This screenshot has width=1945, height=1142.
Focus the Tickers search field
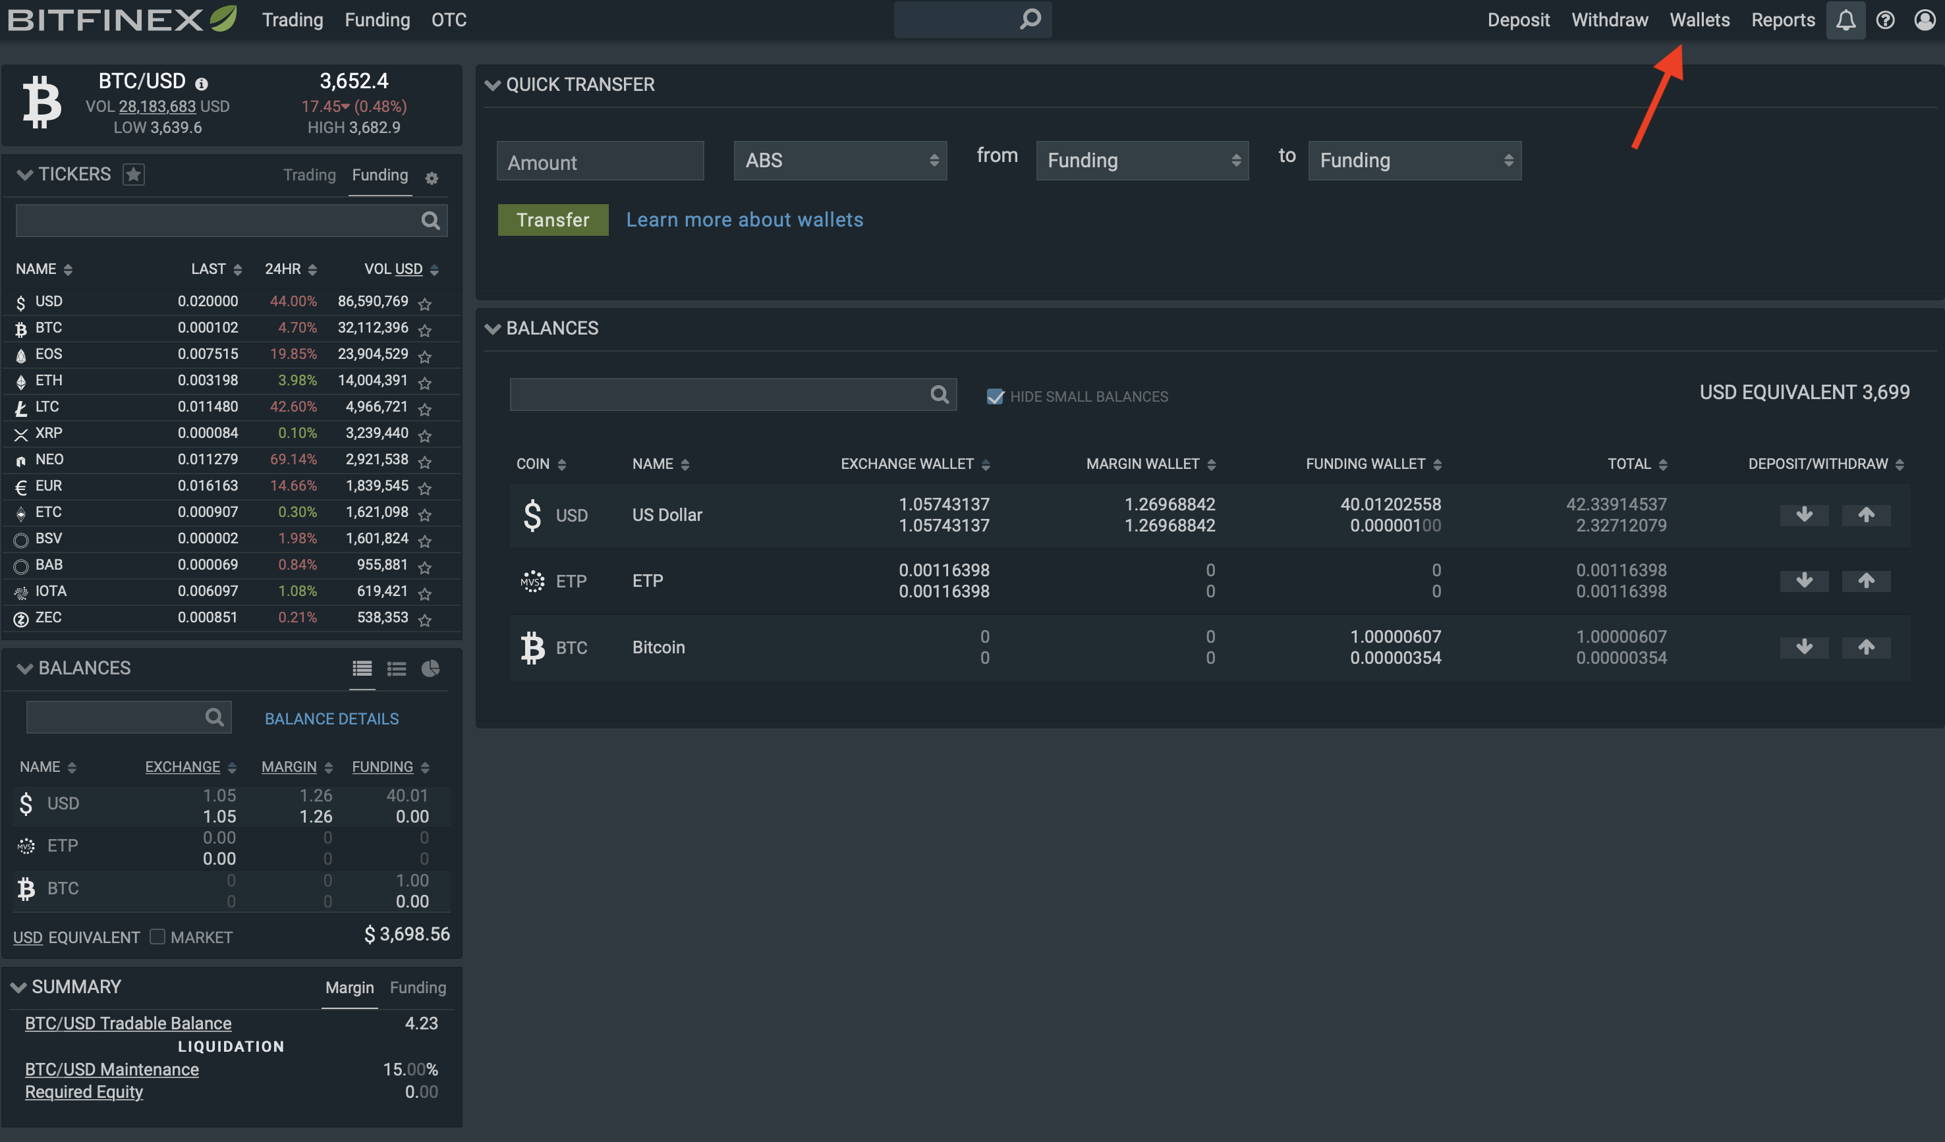(x=231, y=221)
